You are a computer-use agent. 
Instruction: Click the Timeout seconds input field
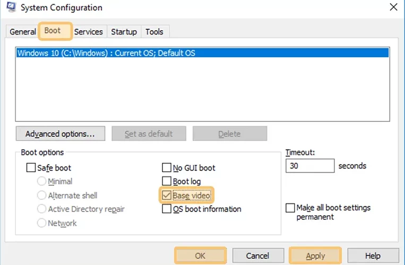310,166
